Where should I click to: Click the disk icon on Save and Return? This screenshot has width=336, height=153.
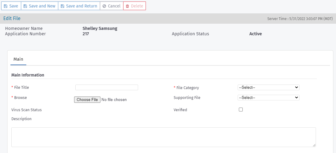62,6
